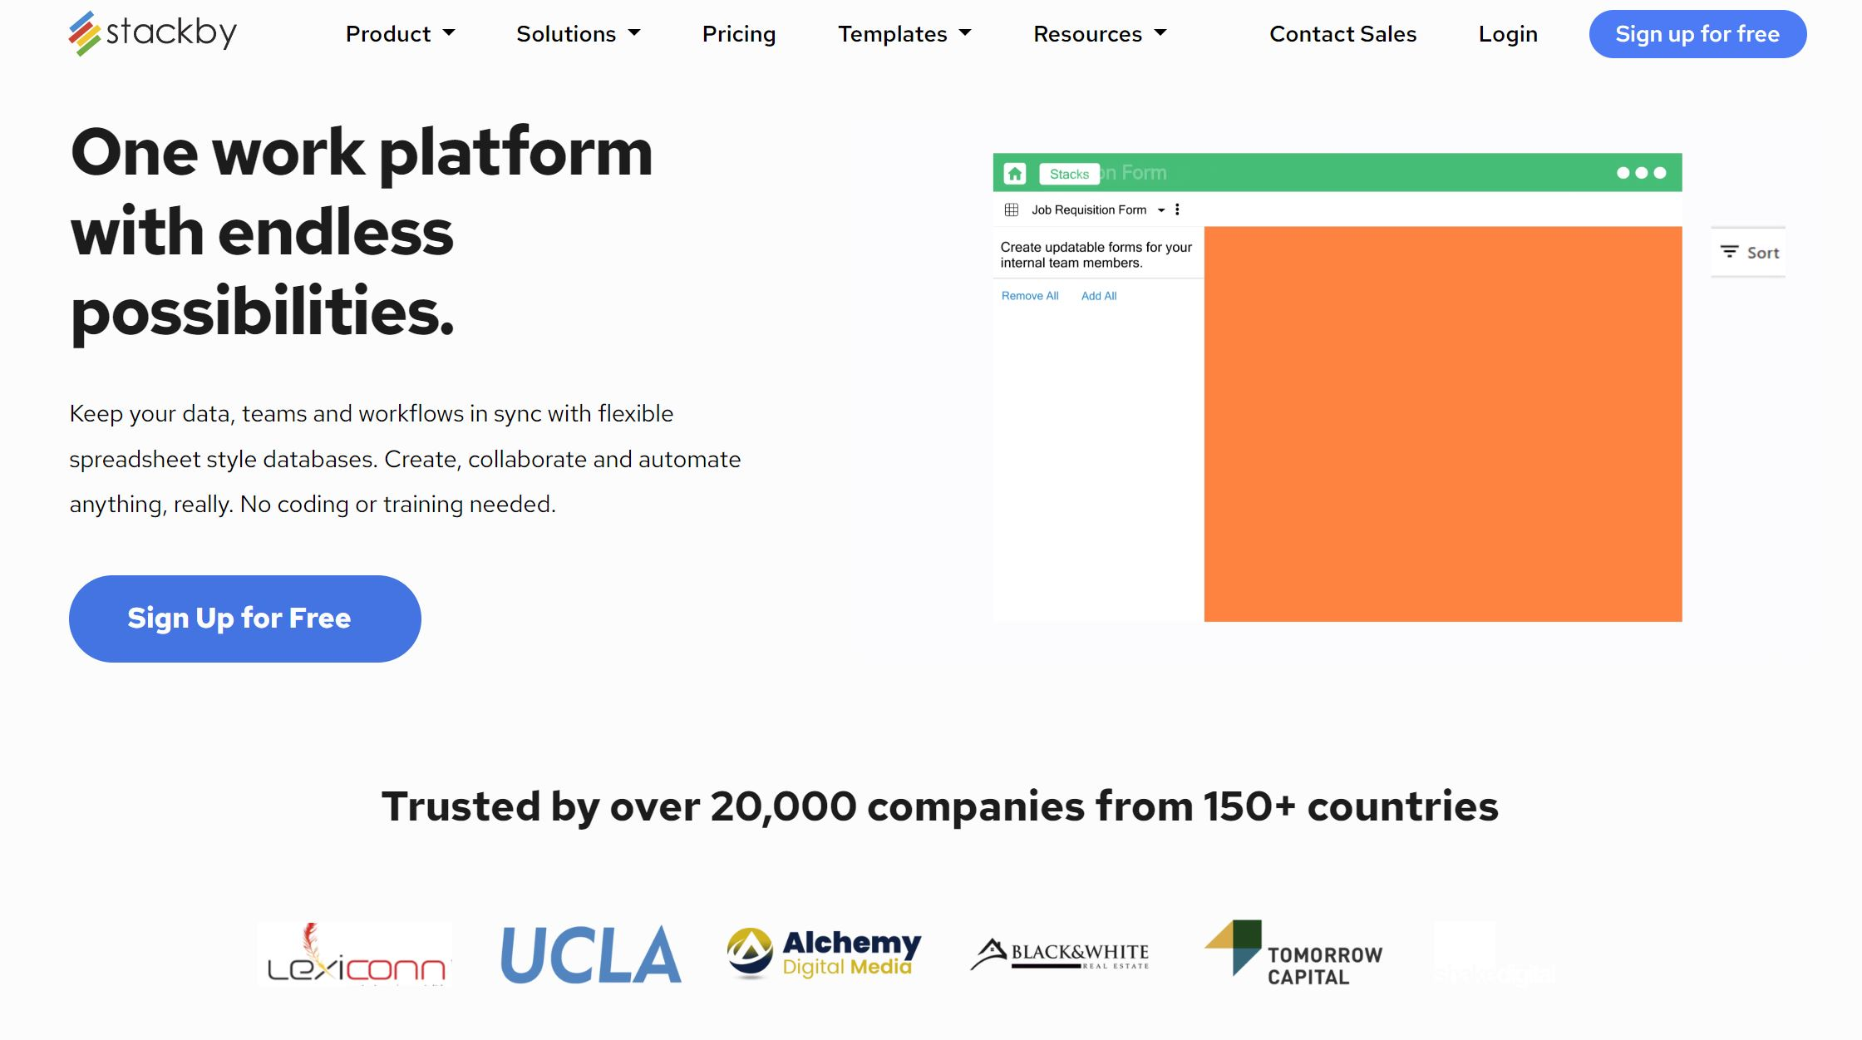Click Remove All toggle option

tap(1029, 295)
